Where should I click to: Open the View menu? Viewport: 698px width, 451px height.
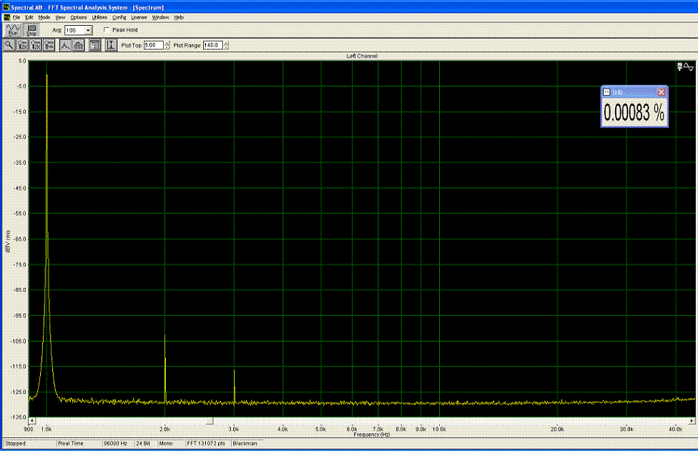60,17
